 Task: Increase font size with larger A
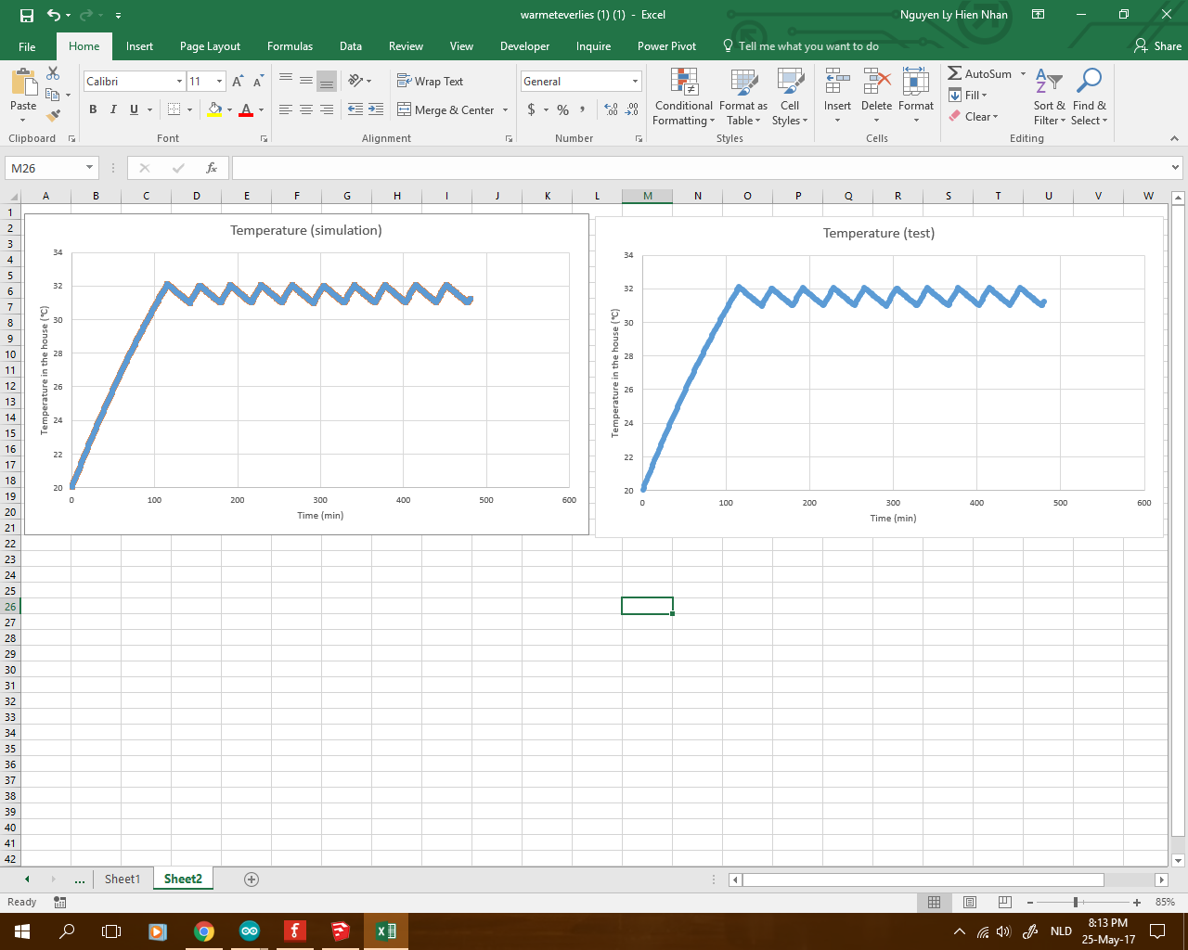[238, 82]
